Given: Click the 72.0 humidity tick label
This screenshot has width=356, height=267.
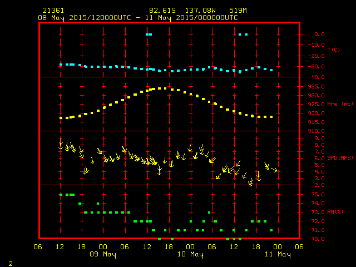Looking at the screenshot, I should pyautogui.click(x=318, y=221).
